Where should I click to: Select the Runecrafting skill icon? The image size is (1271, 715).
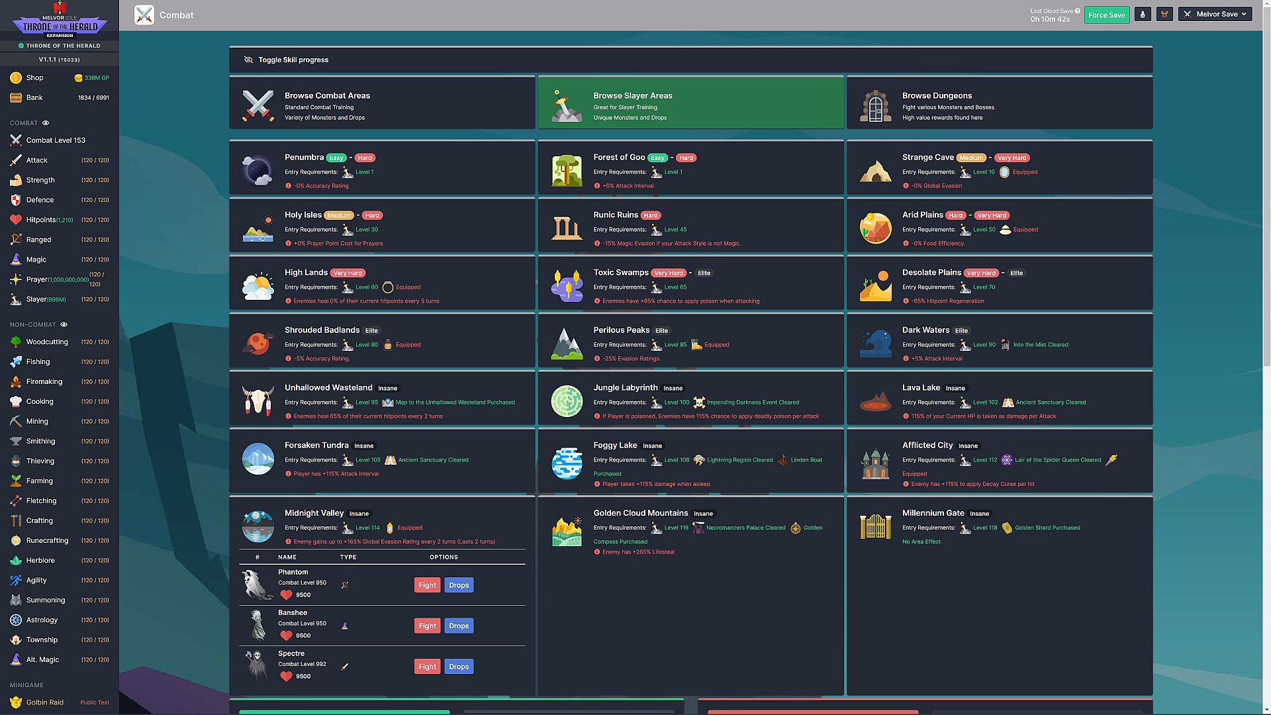pos(16,541)
